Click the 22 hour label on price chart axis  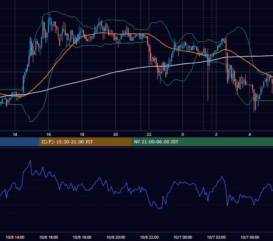[x=149, y=135]
